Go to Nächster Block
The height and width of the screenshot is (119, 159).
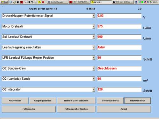138,101
